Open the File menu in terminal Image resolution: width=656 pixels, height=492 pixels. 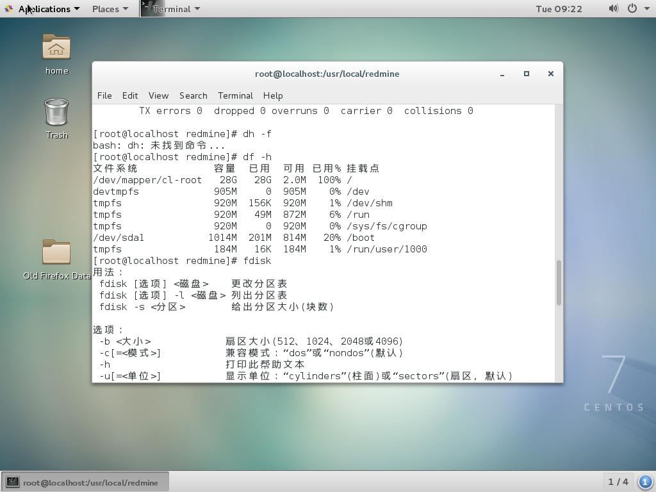click(104, 95)
